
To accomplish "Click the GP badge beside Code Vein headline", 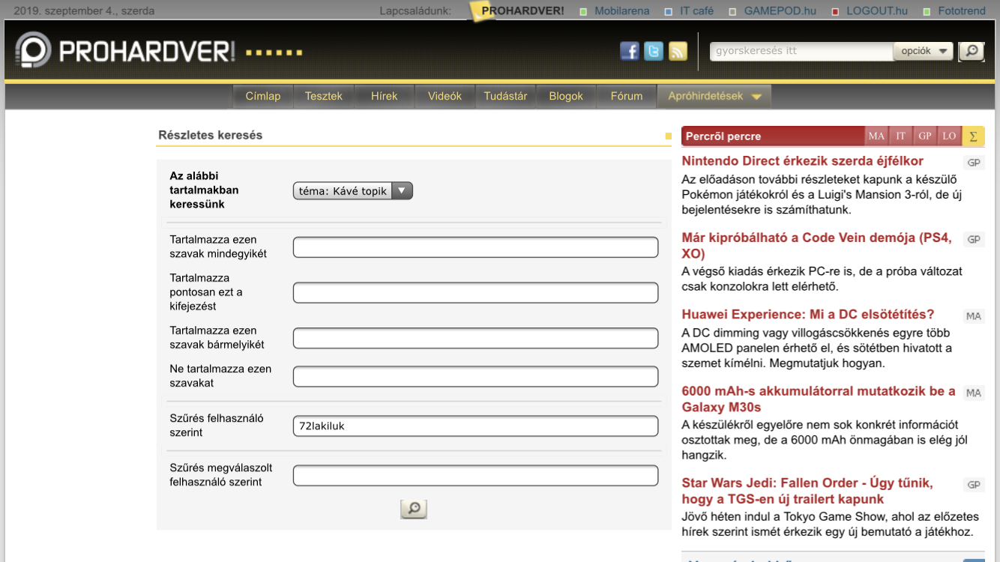I will click(974, 240).
